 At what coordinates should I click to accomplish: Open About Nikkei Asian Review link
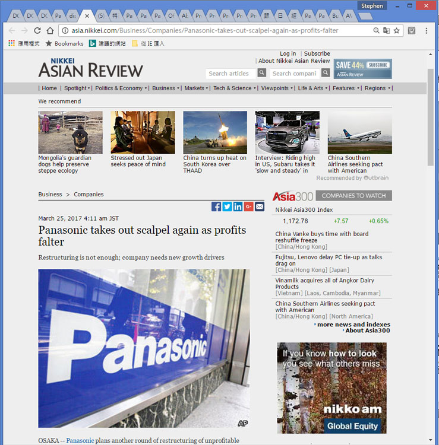tap(294, 61)
